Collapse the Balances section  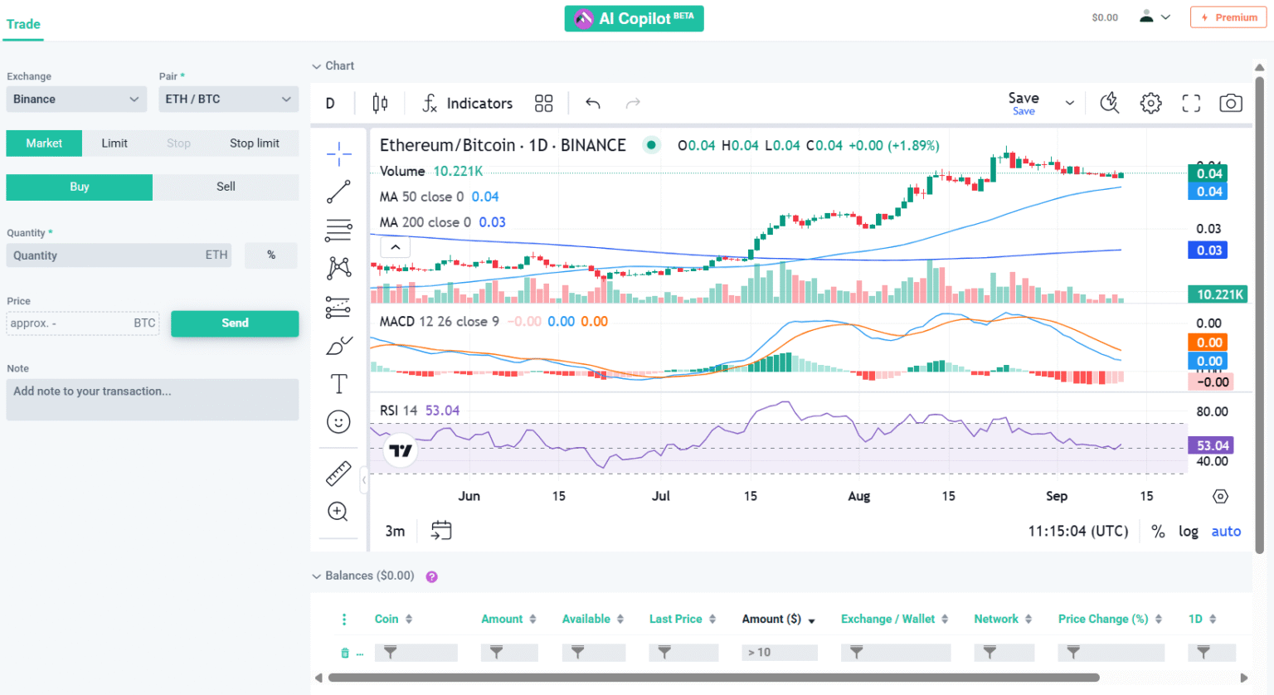click(317, 575)
